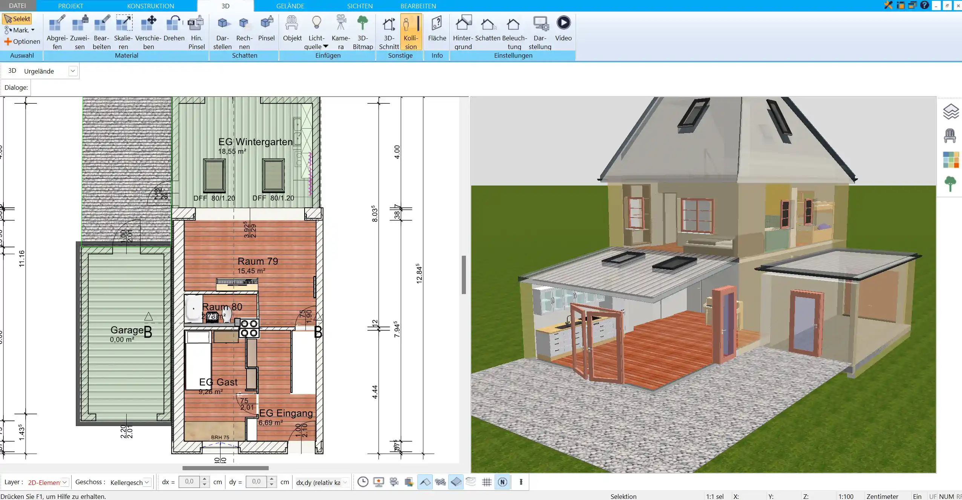Switch to the PROJEKT tab

70,6
